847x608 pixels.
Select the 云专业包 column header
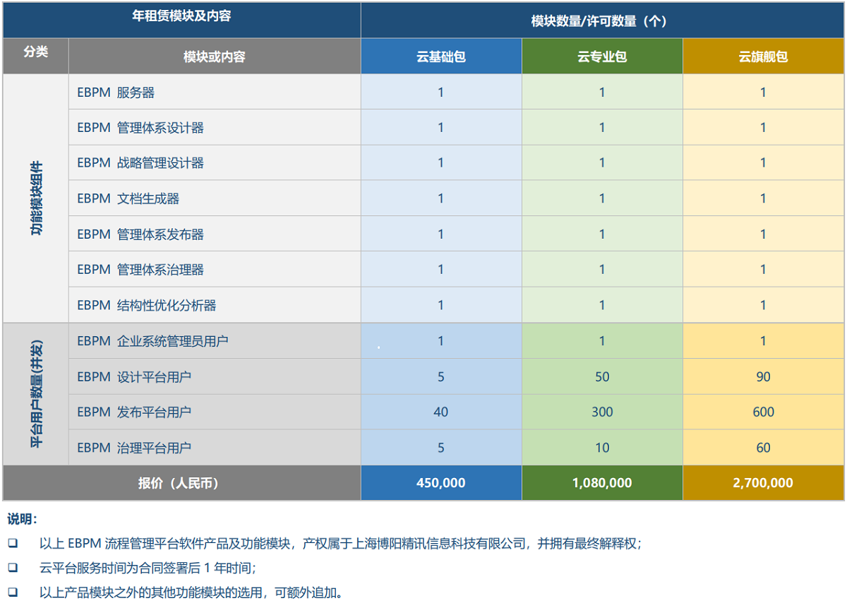click(x=602, y=56)
